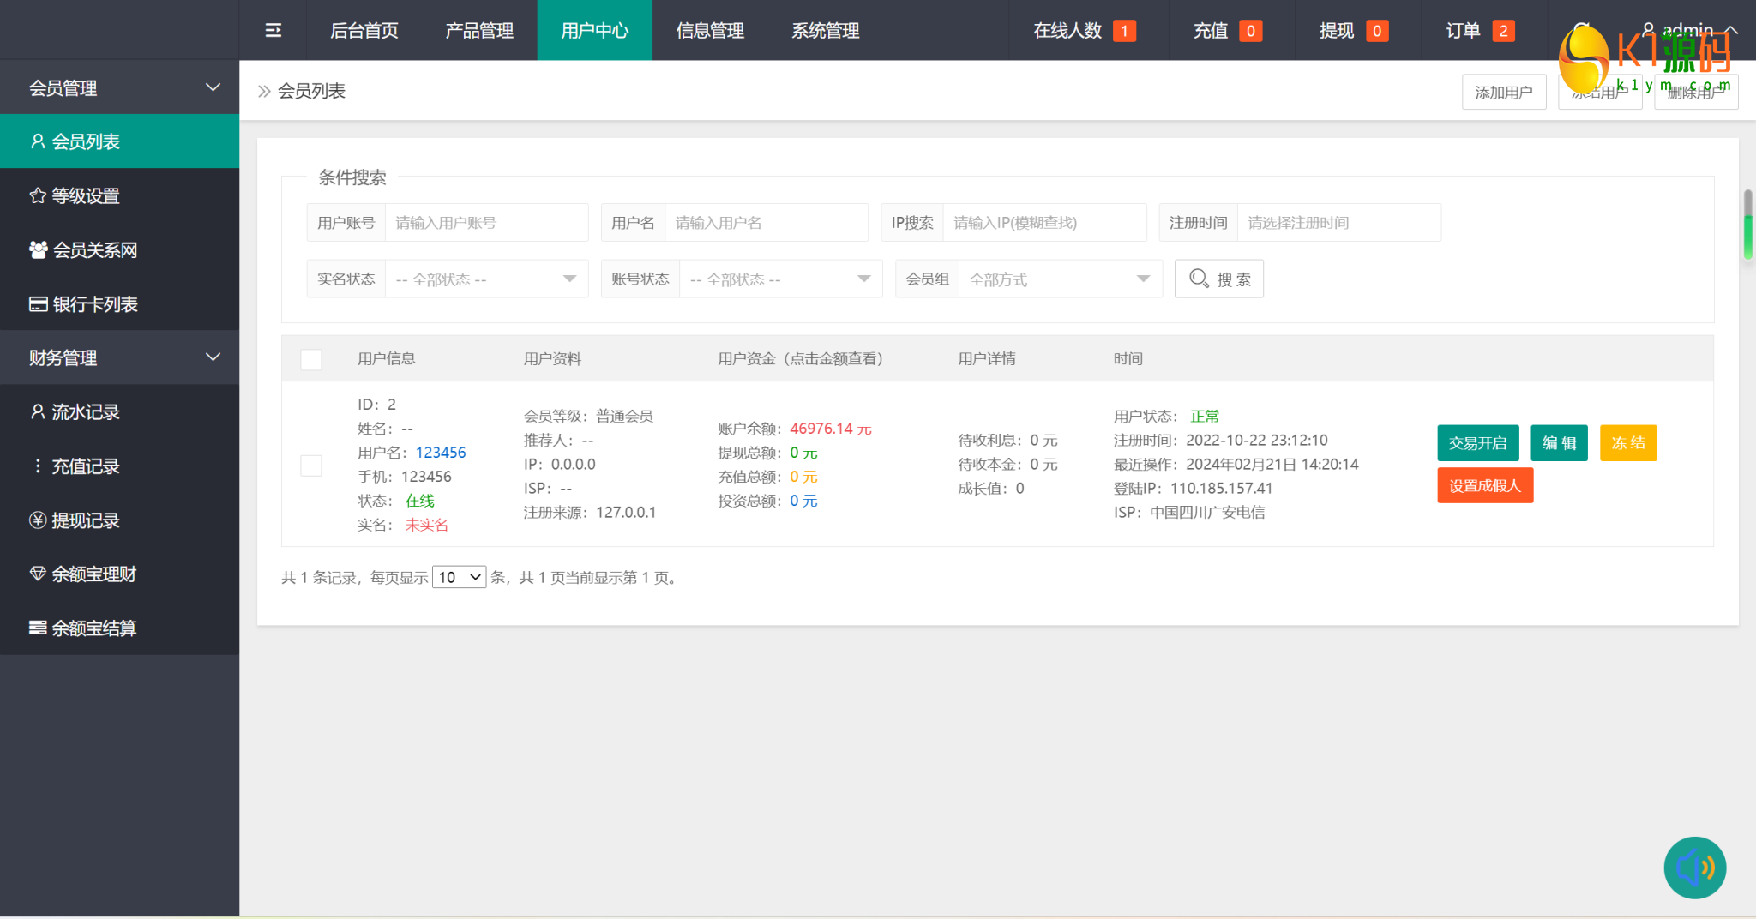Click the magnifier 搜索 search button
This screenshot has width=1756, height=919.
tap(1218, 279)
